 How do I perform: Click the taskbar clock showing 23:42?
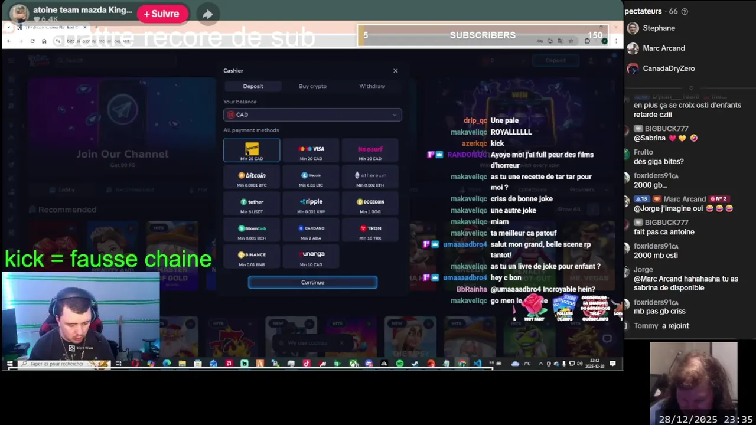click(x=594, y=363)
